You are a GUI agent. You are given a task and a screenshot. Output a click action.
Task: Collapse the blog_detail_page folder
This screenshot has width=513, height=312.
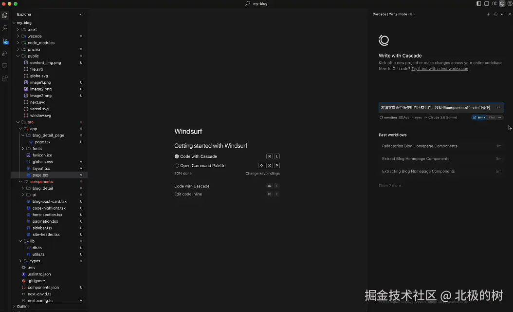(23, 136)
